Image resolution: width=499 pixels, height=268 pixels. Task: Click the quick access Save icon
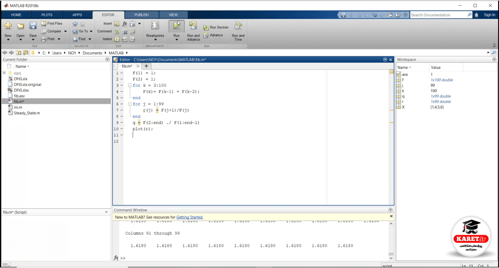point(343,15)
